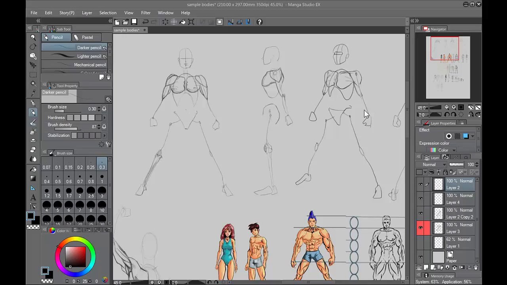Expand the Stabilization options arrow

tap(104, 135)
